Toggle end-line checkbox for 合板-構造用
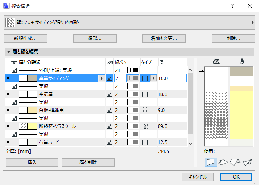The image size is (259, 185). pyautogui.click(x=110, y=110)
